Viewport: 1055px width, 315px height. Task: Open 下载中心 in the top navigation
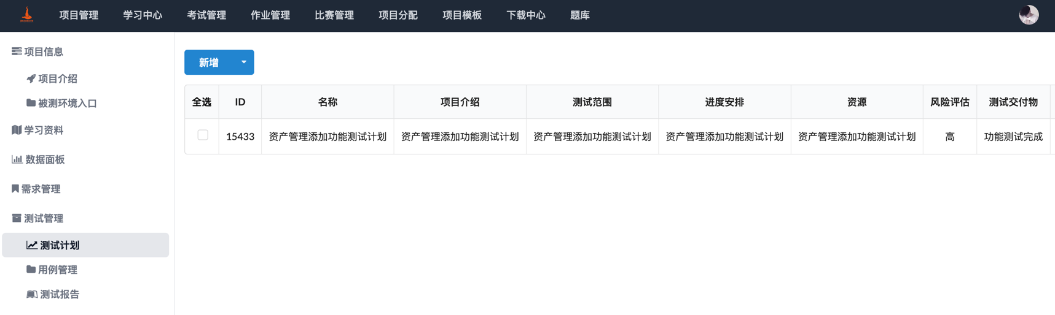tap(526, 15)
